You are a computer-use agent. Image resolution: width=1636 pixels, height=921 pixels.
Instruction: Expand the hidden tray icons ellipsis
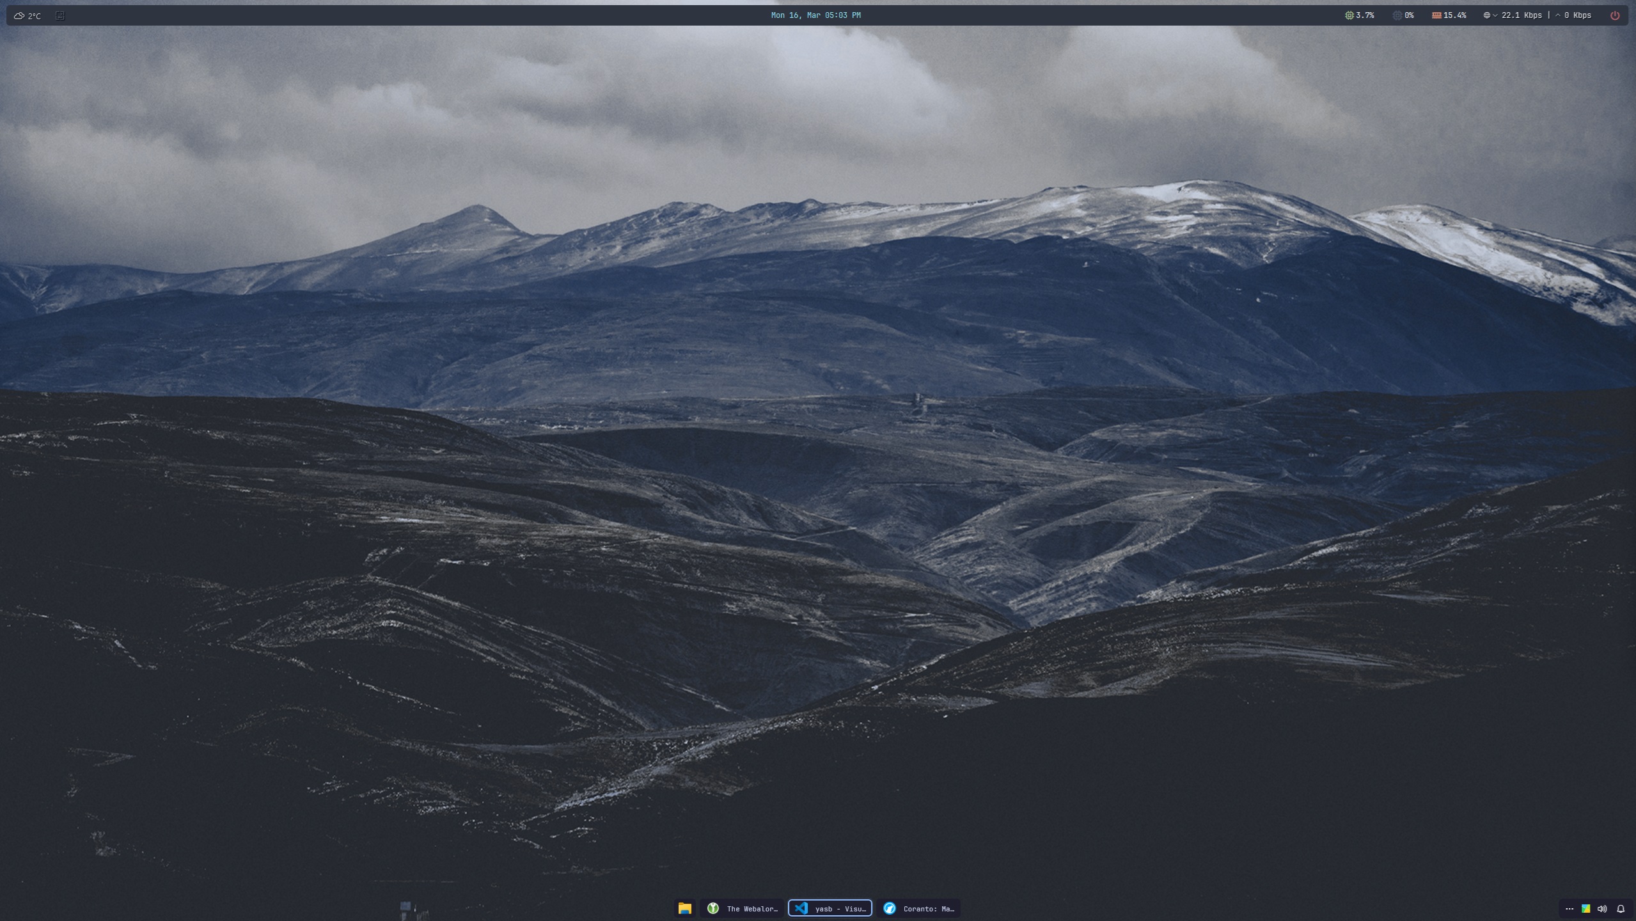pos(1569,908)
